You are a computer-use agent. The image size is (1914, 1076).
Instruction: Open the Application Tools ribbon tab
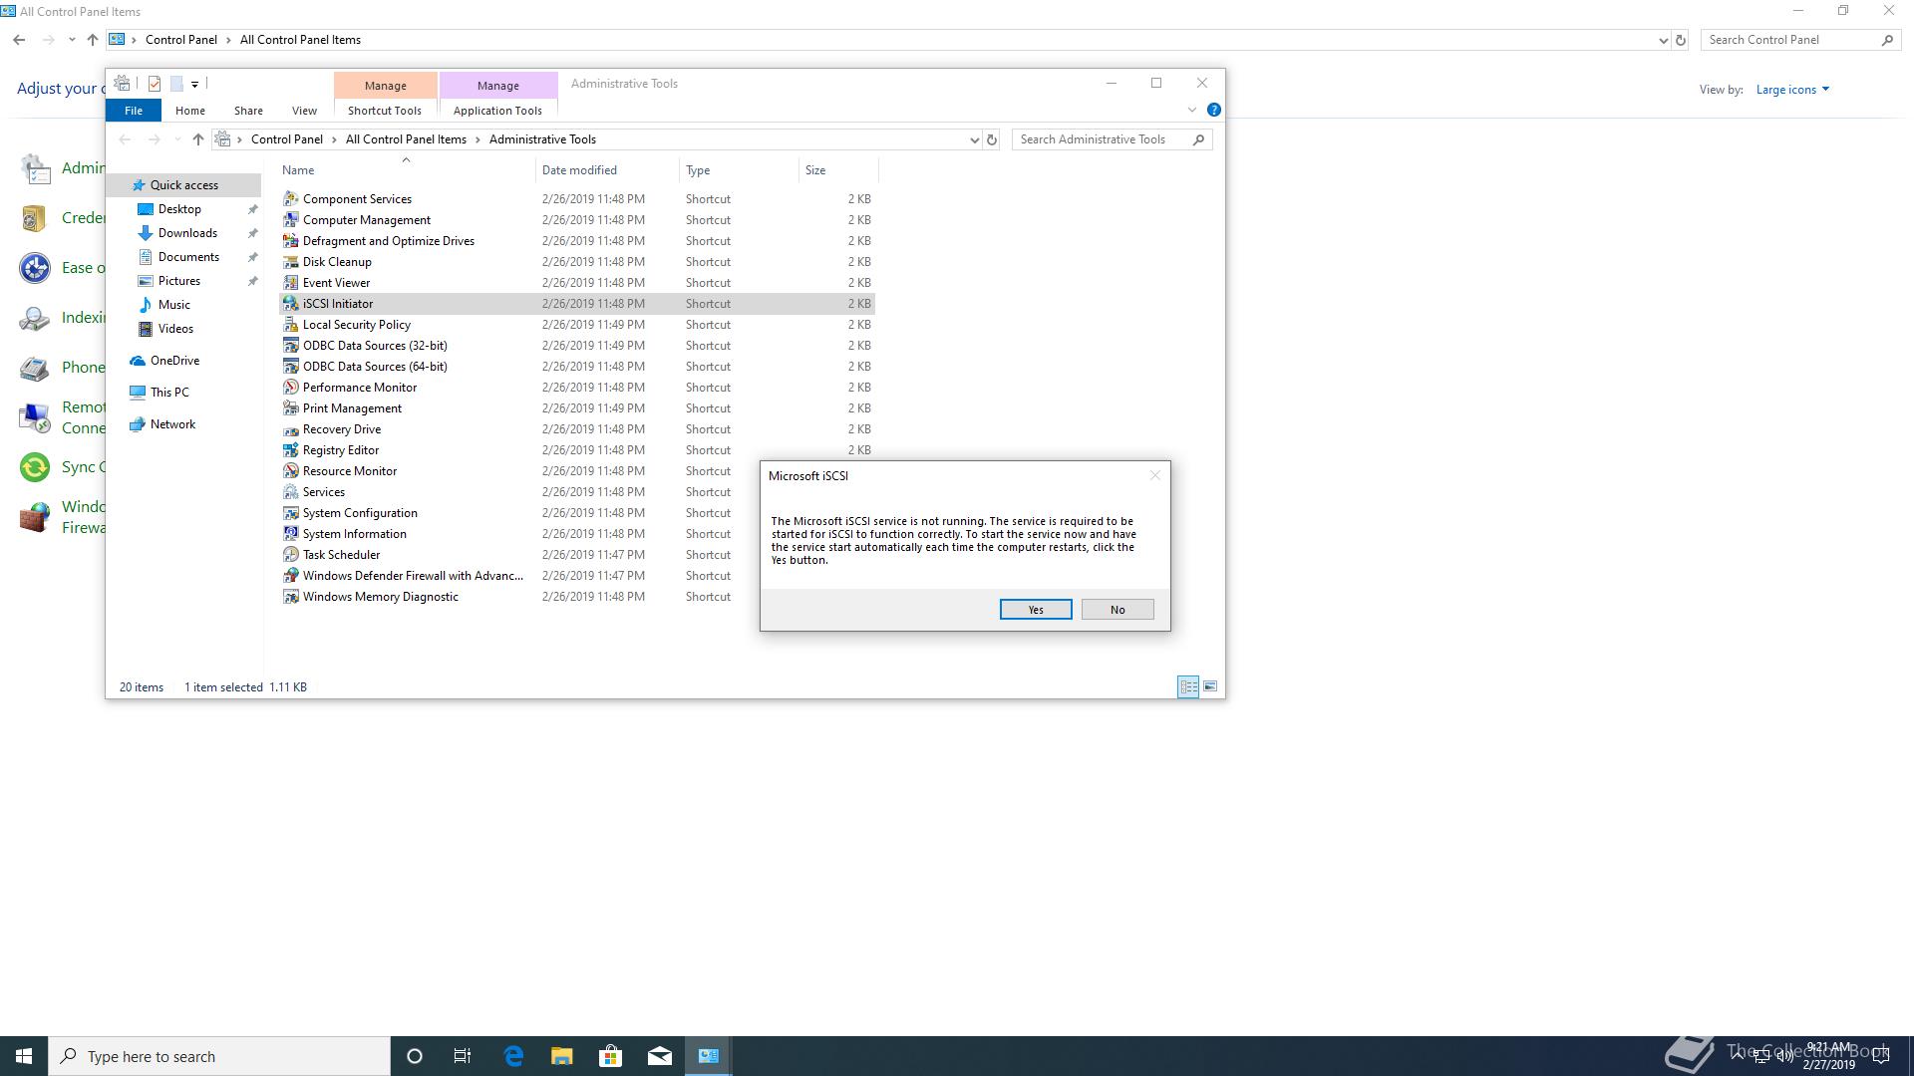coord(497,111)
